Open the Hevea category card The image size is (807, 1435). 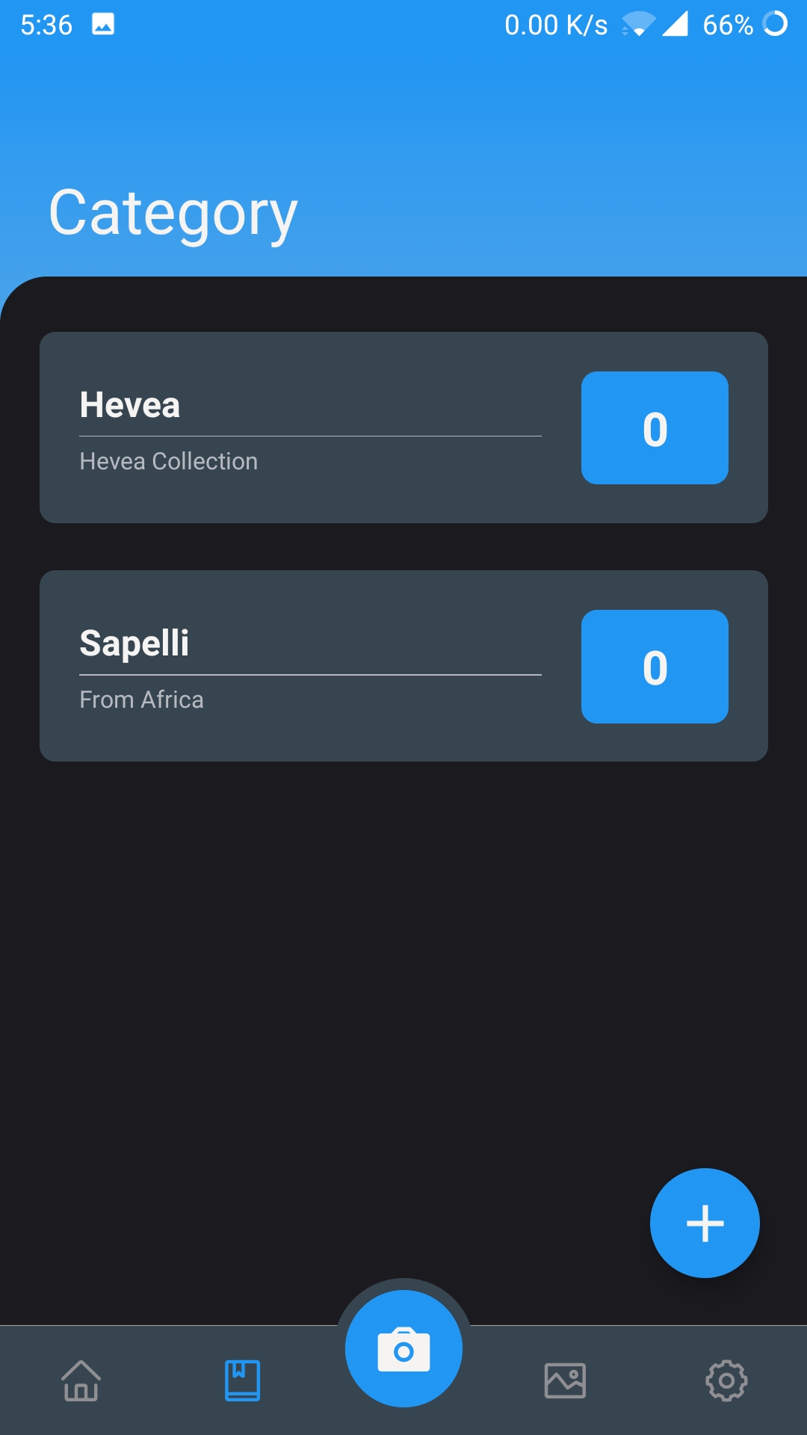coord(403,428)
